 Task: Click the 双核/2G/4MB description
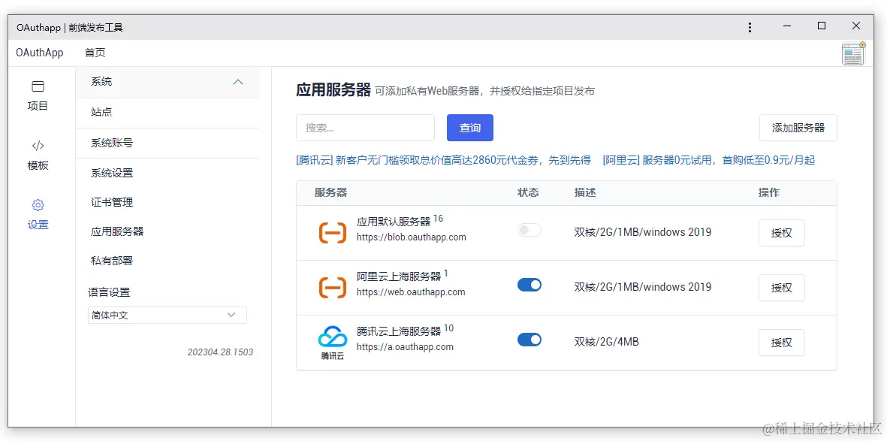coord(606,342)
